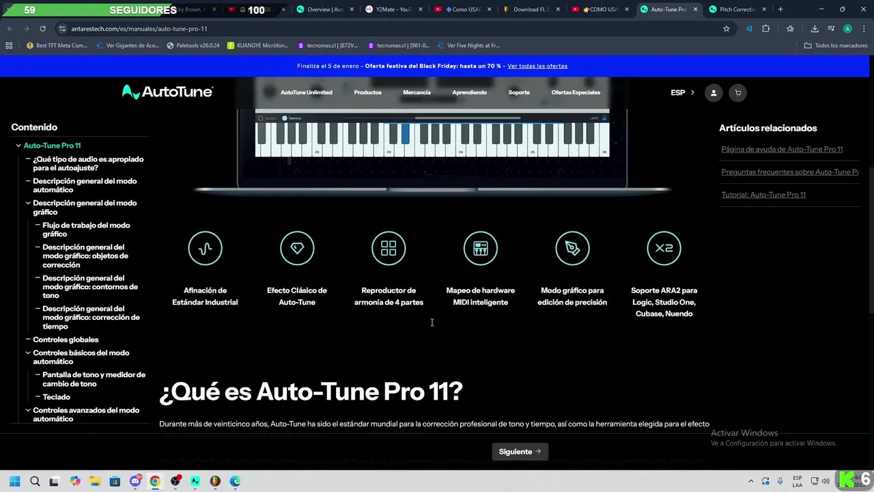Open the Windows Start menu

[x=15, y=481]
